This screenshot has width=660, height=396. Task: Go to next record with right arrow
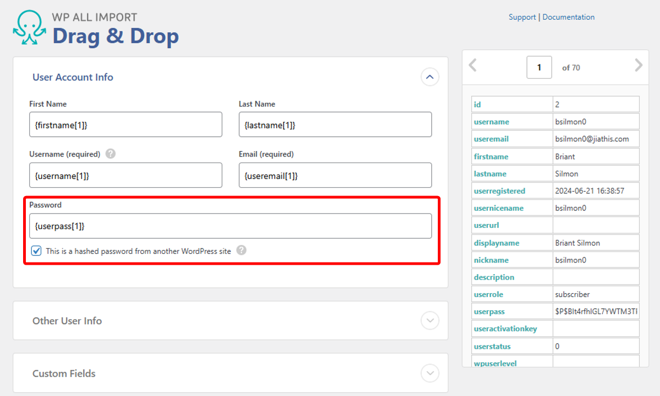(x=638, y=65)
